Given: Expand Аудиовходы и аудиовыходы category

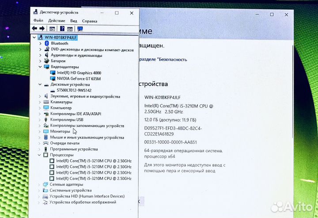Looking at the screenshot, I should (40, 55).
